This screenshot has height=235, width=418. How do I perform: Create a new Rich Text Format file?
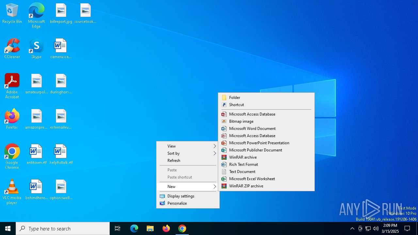pos(266,164)
